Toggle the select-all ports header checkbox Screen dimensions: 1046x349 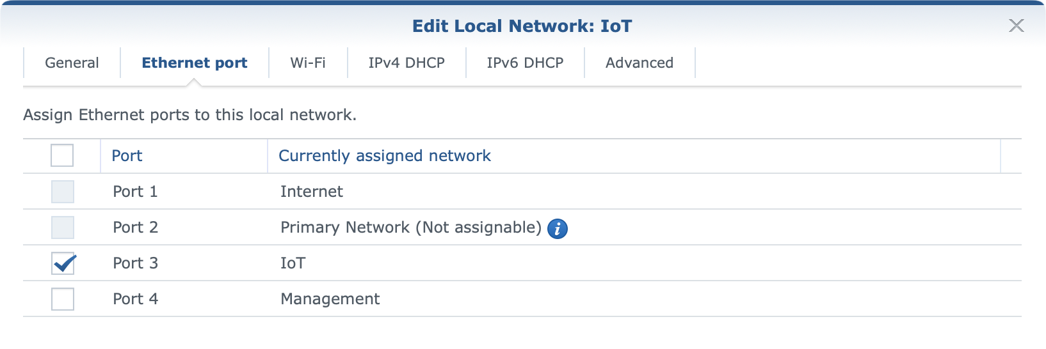[62, 155]
